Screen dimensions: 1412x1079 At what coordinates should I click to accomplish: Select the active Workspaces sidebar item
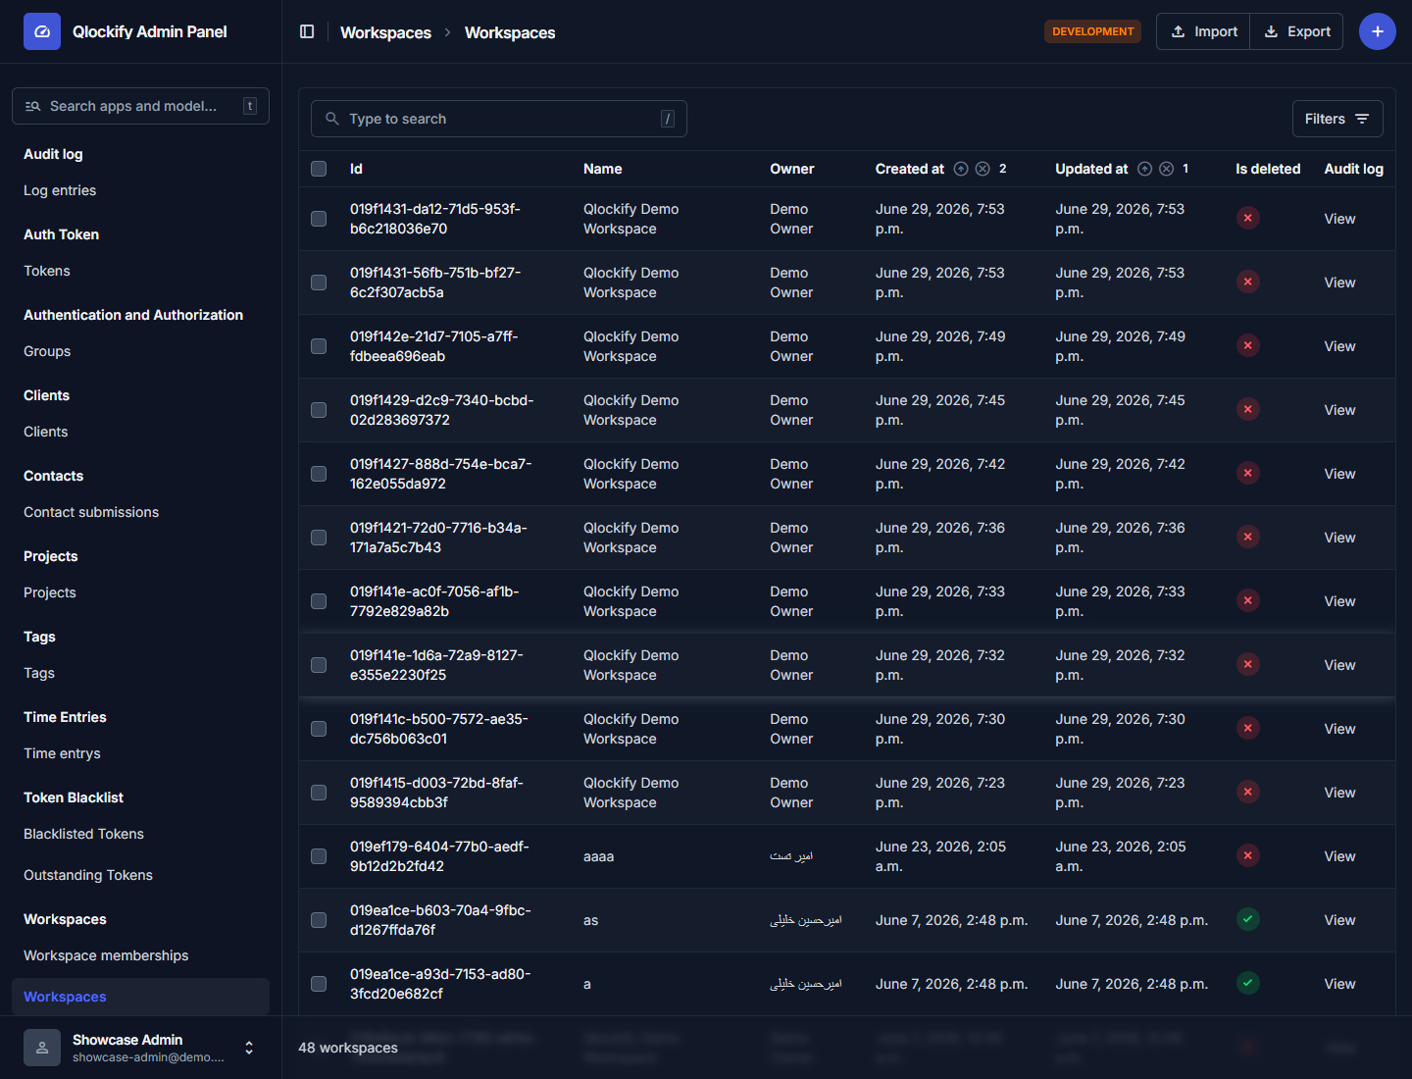click(140, 997)
